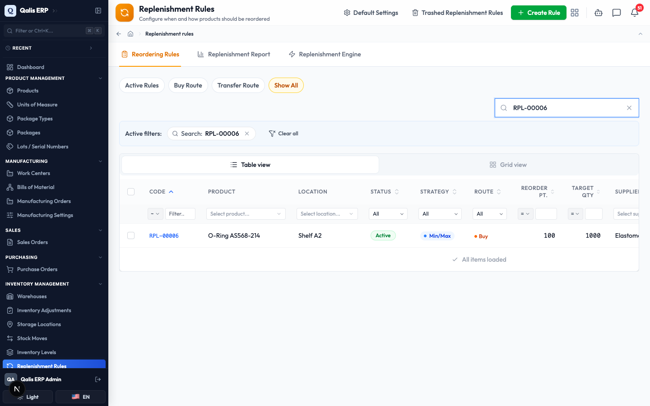
Task: Log out using the sidebar exit icon
Action: (98, 379)
